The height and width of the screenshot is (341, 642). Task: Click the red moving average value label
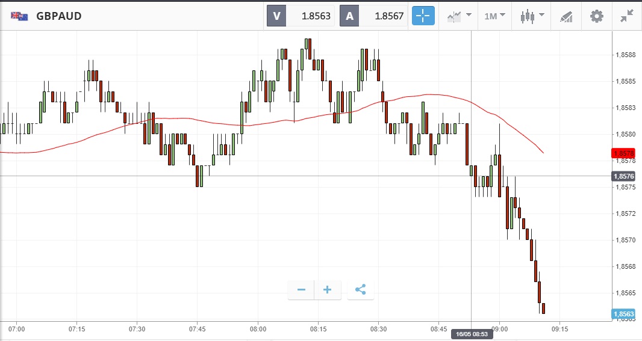click(x=623, y=153)
